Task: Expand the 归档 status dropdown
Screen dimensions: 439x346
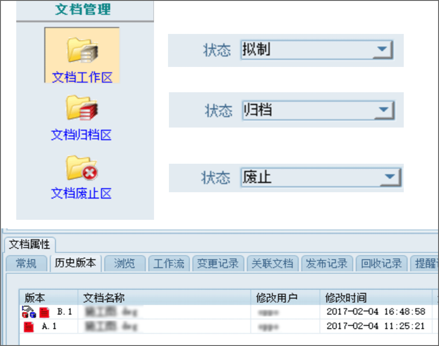Action: point(384,110)
